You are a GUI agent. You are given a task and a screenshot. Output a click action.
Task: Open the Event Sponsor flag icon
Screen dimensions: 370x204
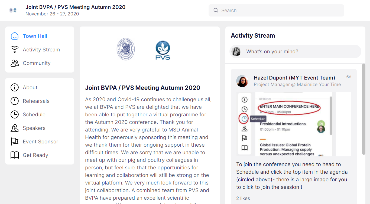point(14,141)
